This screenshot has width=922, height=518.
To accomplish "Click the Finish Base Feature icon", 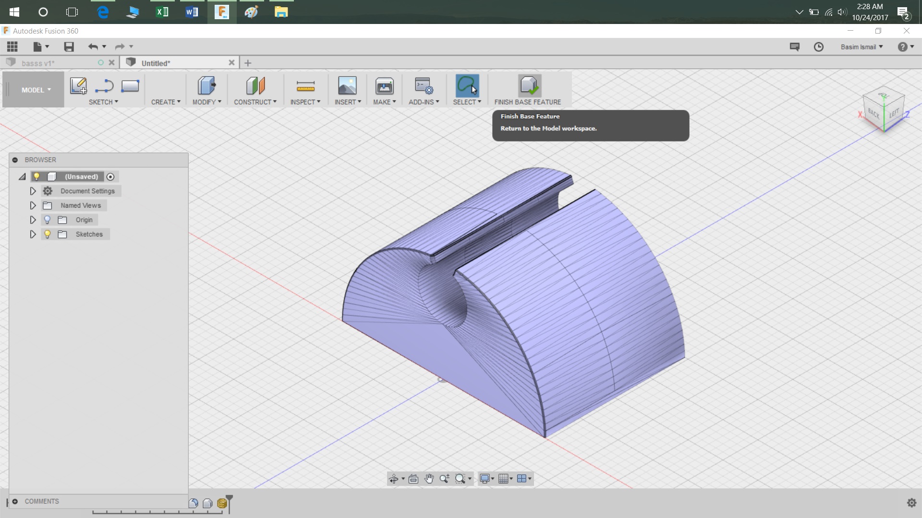I will tap(529, 85).
